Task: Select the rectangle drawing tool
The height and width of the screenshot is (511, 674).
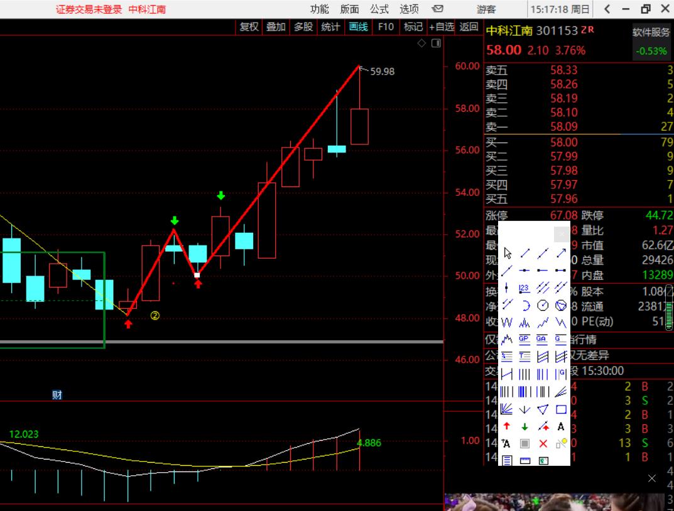Action: (x=561, y=409)
